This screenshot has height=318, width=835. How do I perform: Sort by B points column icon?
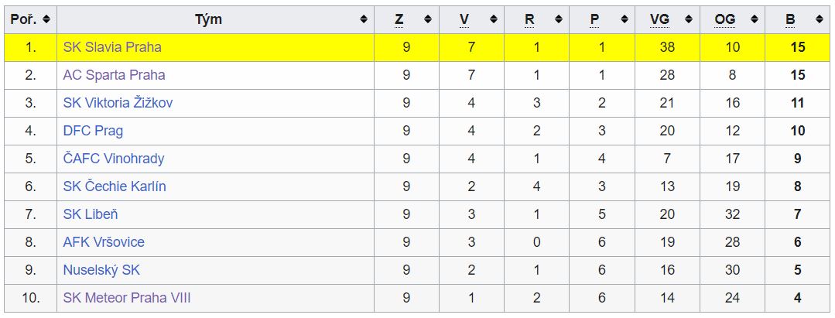(x=819, y=19)
